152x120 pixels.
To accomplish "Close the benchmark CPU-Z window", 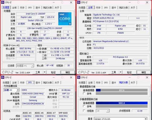I will [147, 77].
